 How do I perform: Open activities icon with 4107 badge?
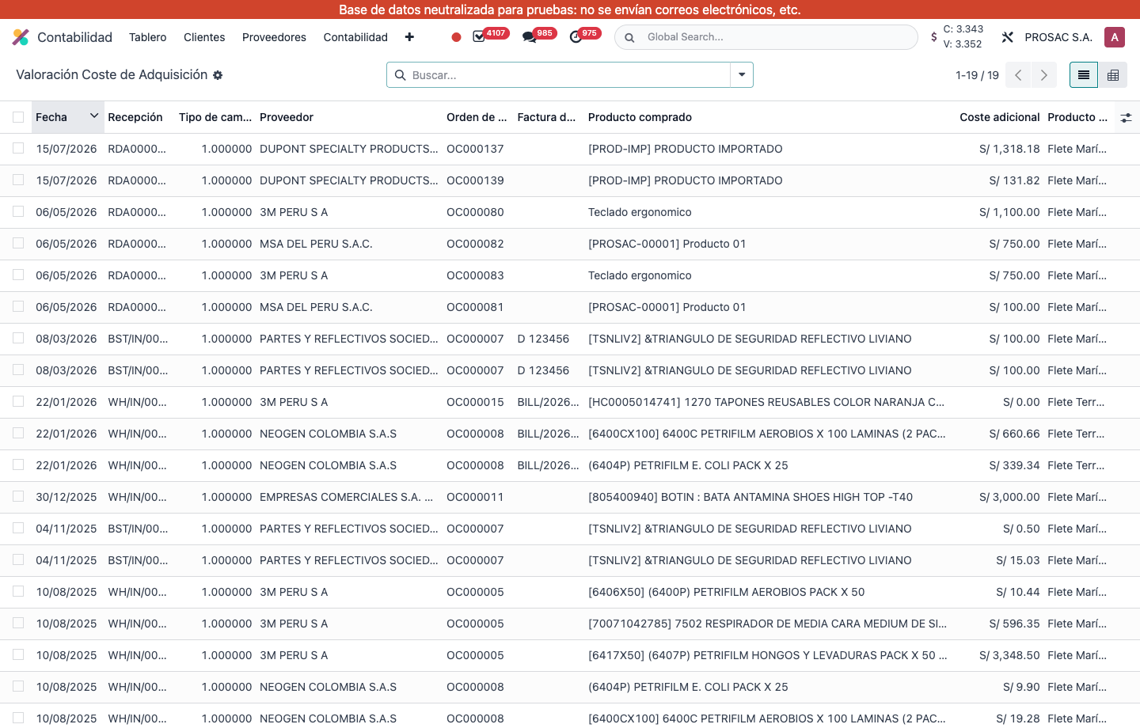click(x=479, y=36)
